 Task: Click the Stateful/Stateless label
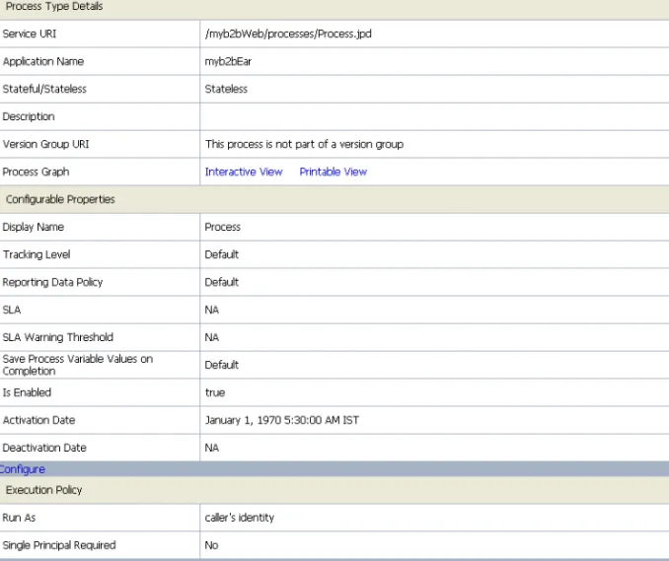click(44, 89)
